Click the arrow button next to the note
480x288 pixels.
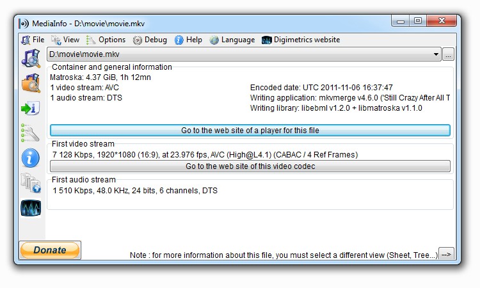point(446,254)
